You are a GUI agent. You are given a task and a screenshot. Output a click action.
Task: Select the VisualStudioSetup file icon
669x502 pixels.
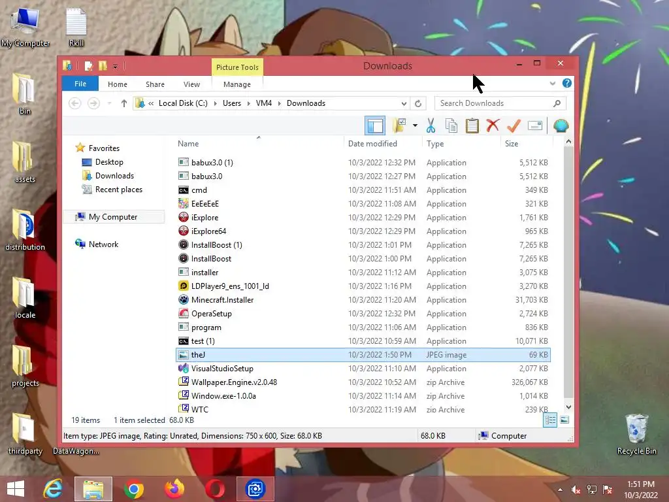[184, 369]
